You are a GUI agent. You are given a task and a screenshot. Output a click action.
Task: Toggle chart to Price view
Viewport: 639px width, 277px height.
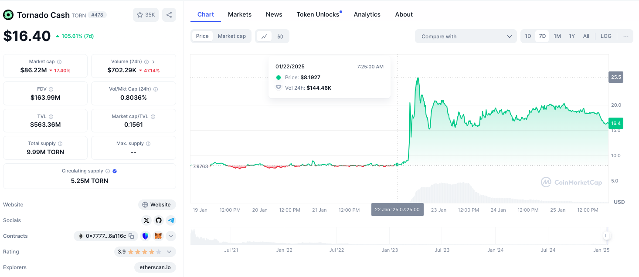202,36
